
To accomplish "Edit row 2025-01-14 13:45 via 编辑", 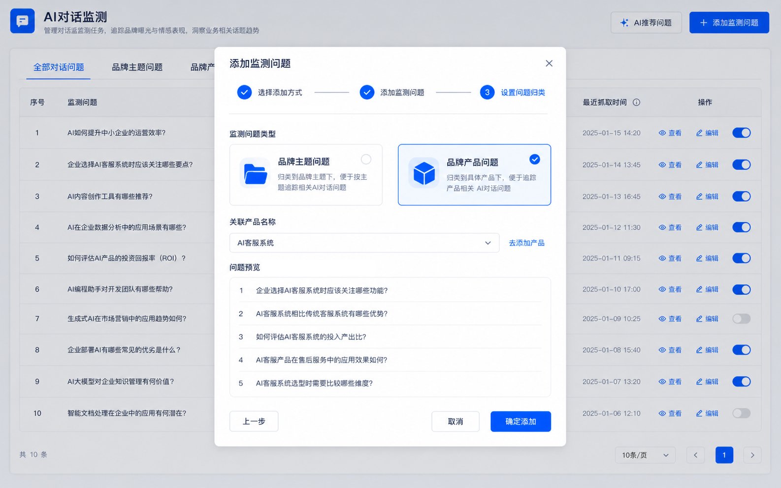I will (x=707, y=165).
